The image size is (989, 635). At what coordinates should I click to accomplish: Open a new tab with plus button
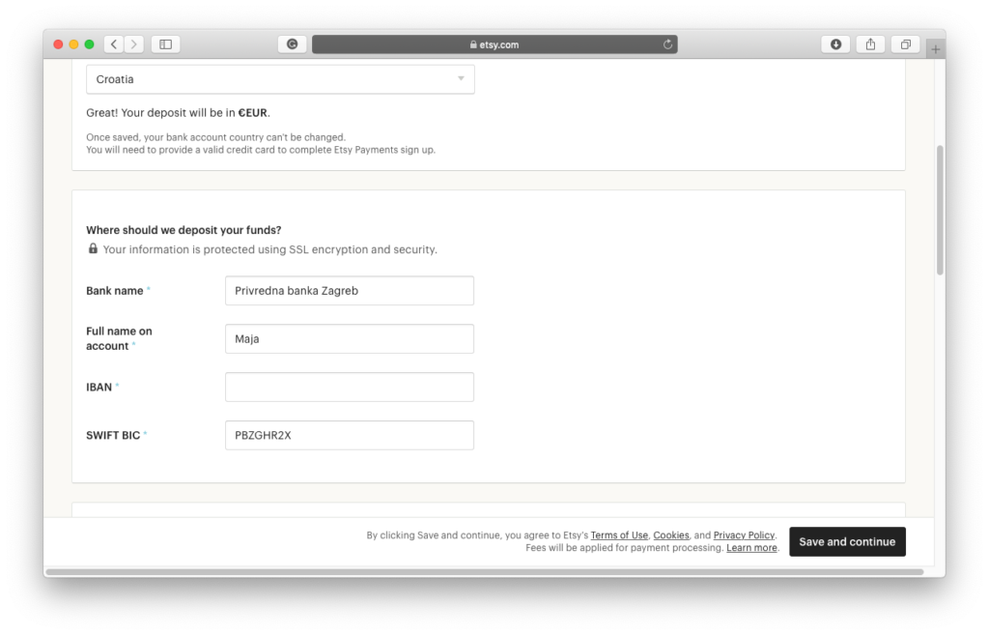click(x=935, y=49)
